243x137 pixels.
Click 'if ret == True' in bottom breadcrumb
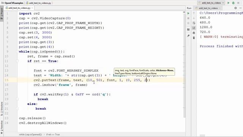click(x=53, y=134)
